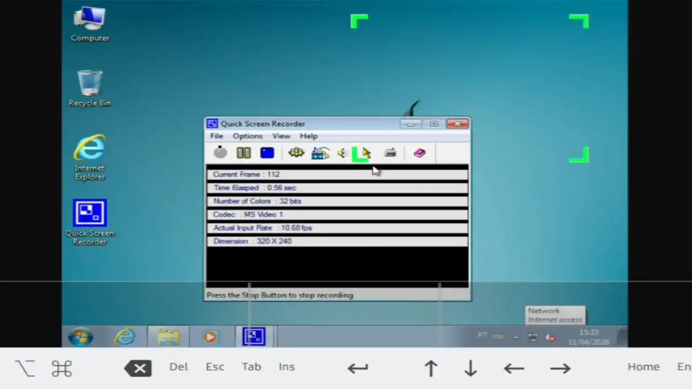The height and width of the screenshot is (389, 692).
Task: Open the Windows Start menu orb
Action: pyautogui.click(x=81, y=337)
